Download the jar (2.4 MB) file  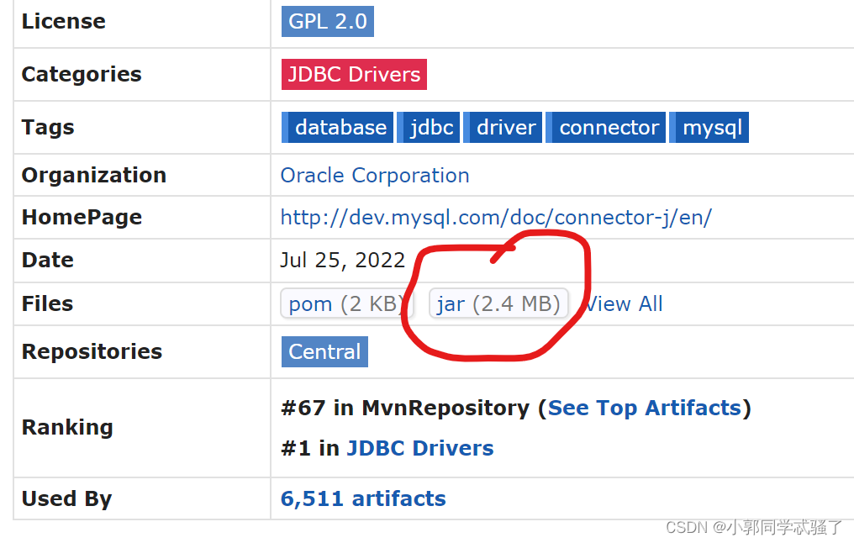498,304
